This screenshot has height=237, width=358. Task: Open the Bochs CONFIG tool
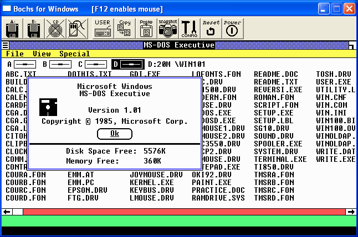pos(190,29)
